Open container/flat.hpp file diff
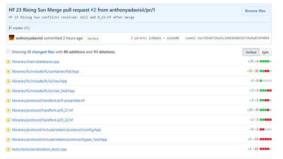Image resolution: width=283 pixels, height=159 pixels. pos(45,72)
